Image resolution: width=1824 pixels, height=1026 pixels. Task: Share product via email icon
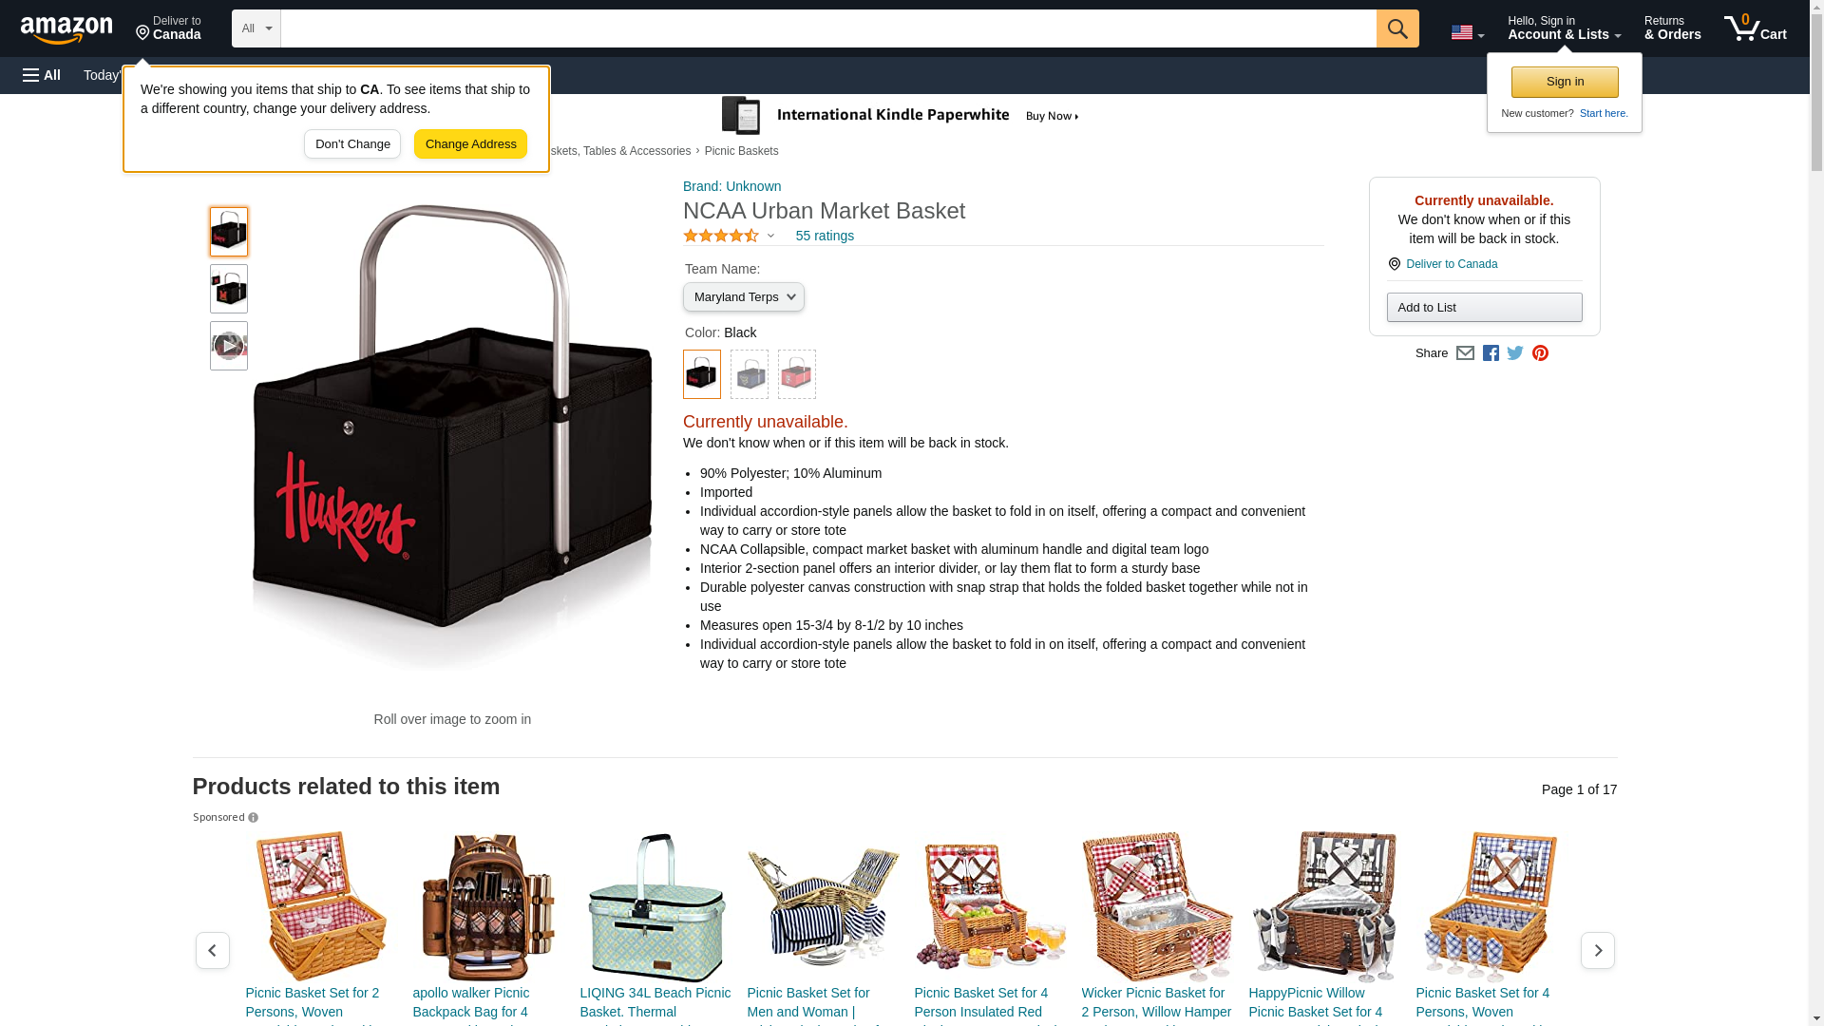pyautogui.click(x=1465, y=353)
